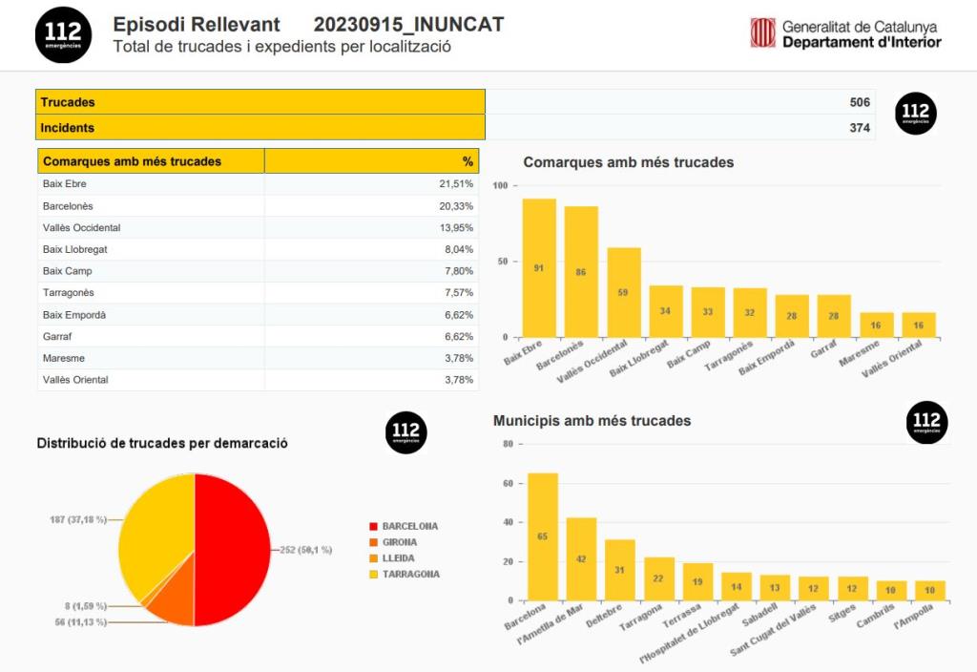
Task: Click the Sitges axis label
Action: 842,614
